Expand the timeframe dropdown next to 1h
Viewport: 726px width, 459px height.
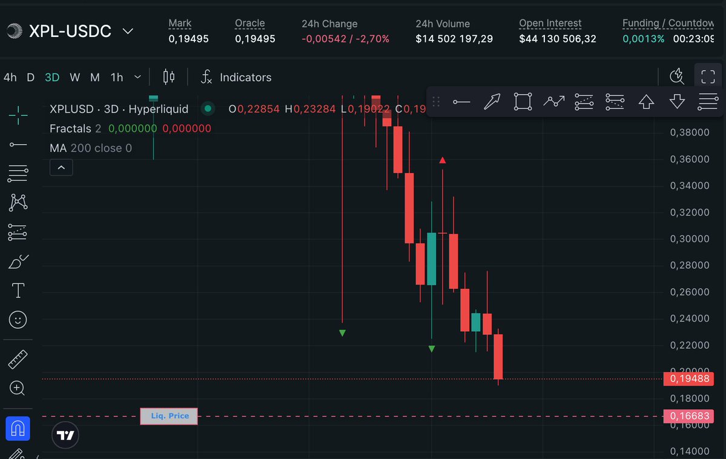[x=137, y=77]
